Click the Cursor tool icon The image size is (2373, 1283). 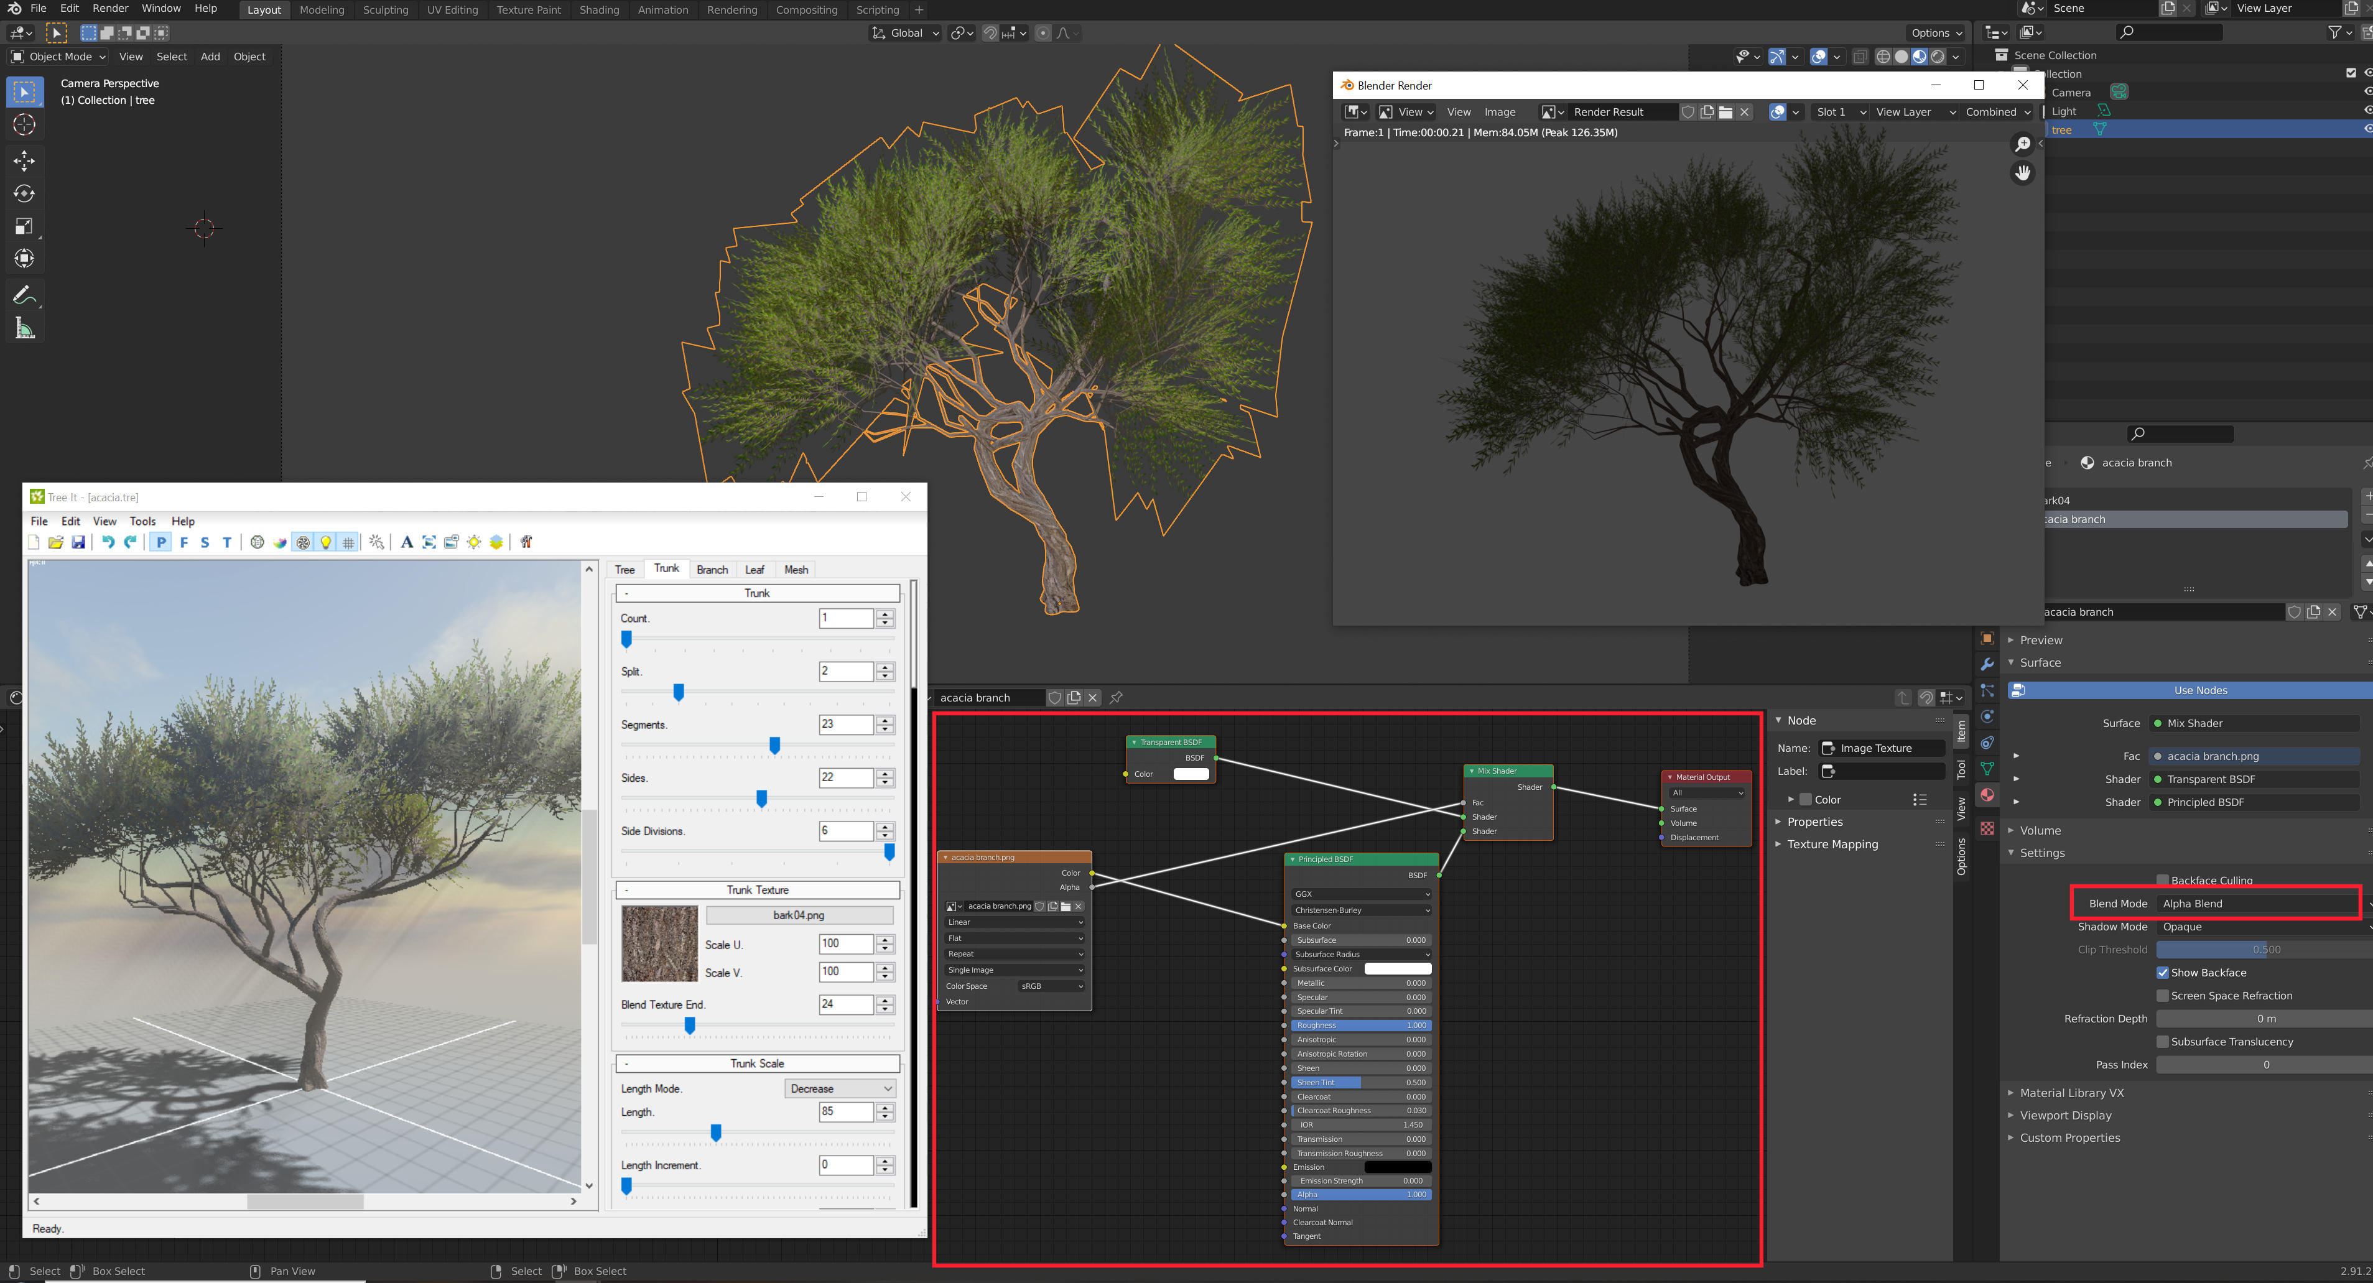pos(25,124)
